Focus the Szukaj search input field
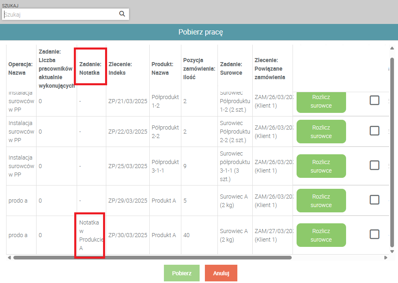Screen dimensions: 398x283 point(61,14)
